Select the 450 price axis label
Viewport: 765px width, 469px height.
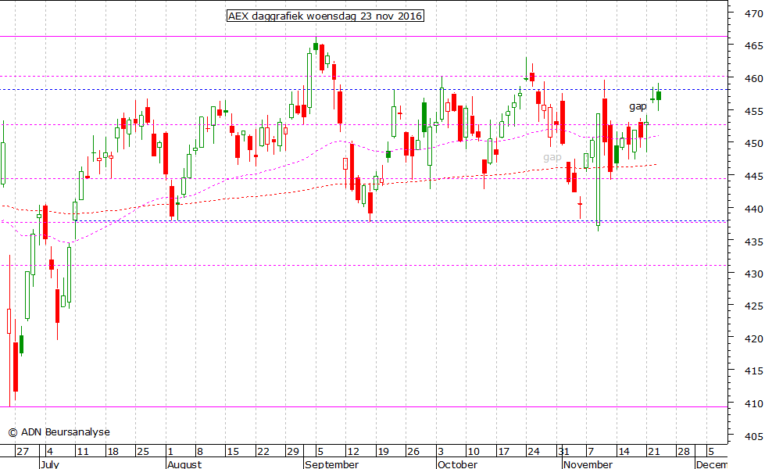click(x=754, y=144)
